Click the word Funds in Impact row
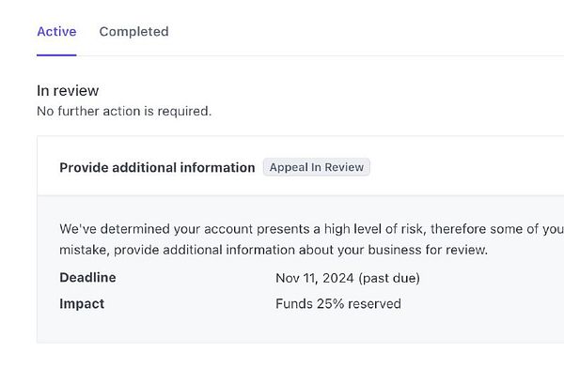Screen dimensions: 564x383 [294, 304]
